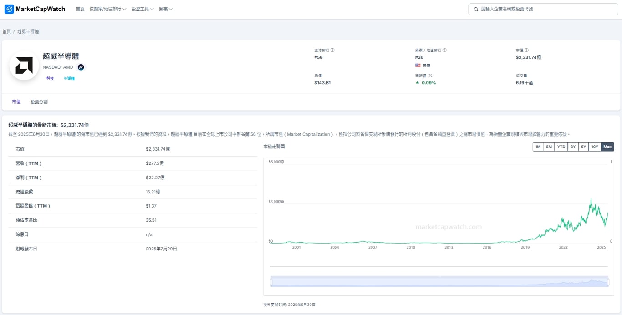Open the AMD company logo thumbnail
The image size is (622, 315).
24,66
